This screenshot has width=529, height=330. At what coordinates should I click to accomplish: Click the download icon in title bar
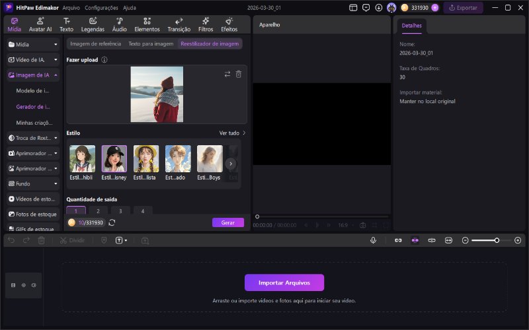379,8
